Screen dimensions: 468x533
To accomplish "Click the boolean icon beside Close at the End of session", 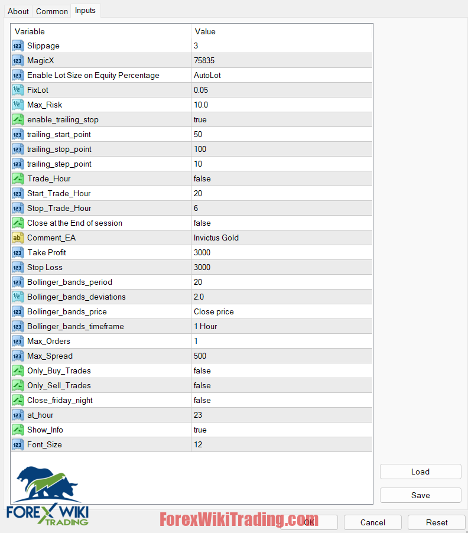I will point(18,223).
